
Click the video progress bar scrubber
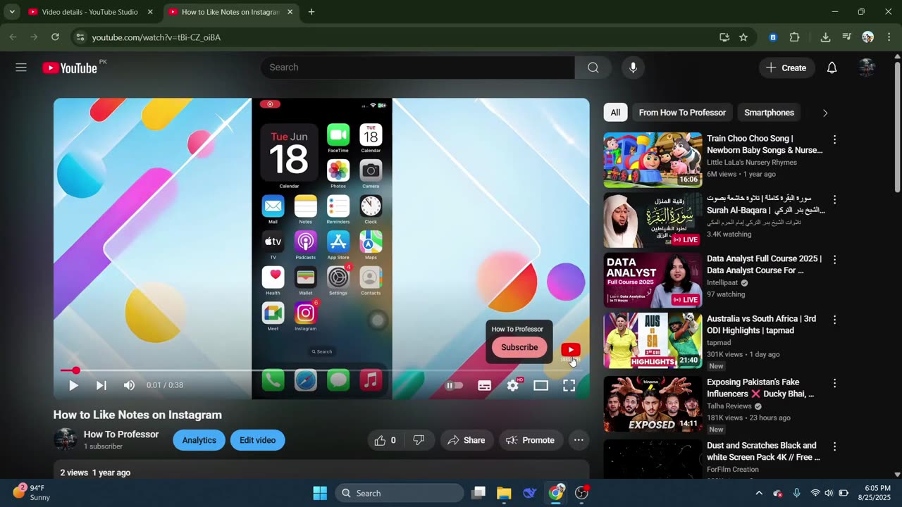pyautogui.click(x=76, y=370)
